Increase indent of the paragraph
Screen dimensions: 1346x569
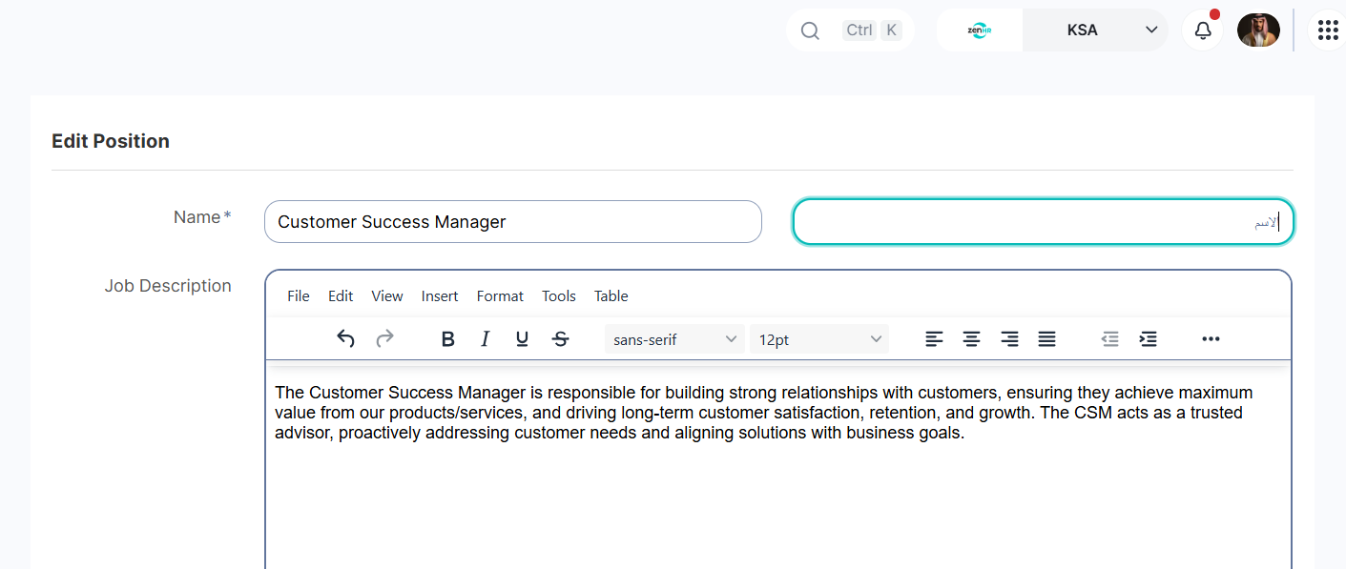coord(1149,338)
